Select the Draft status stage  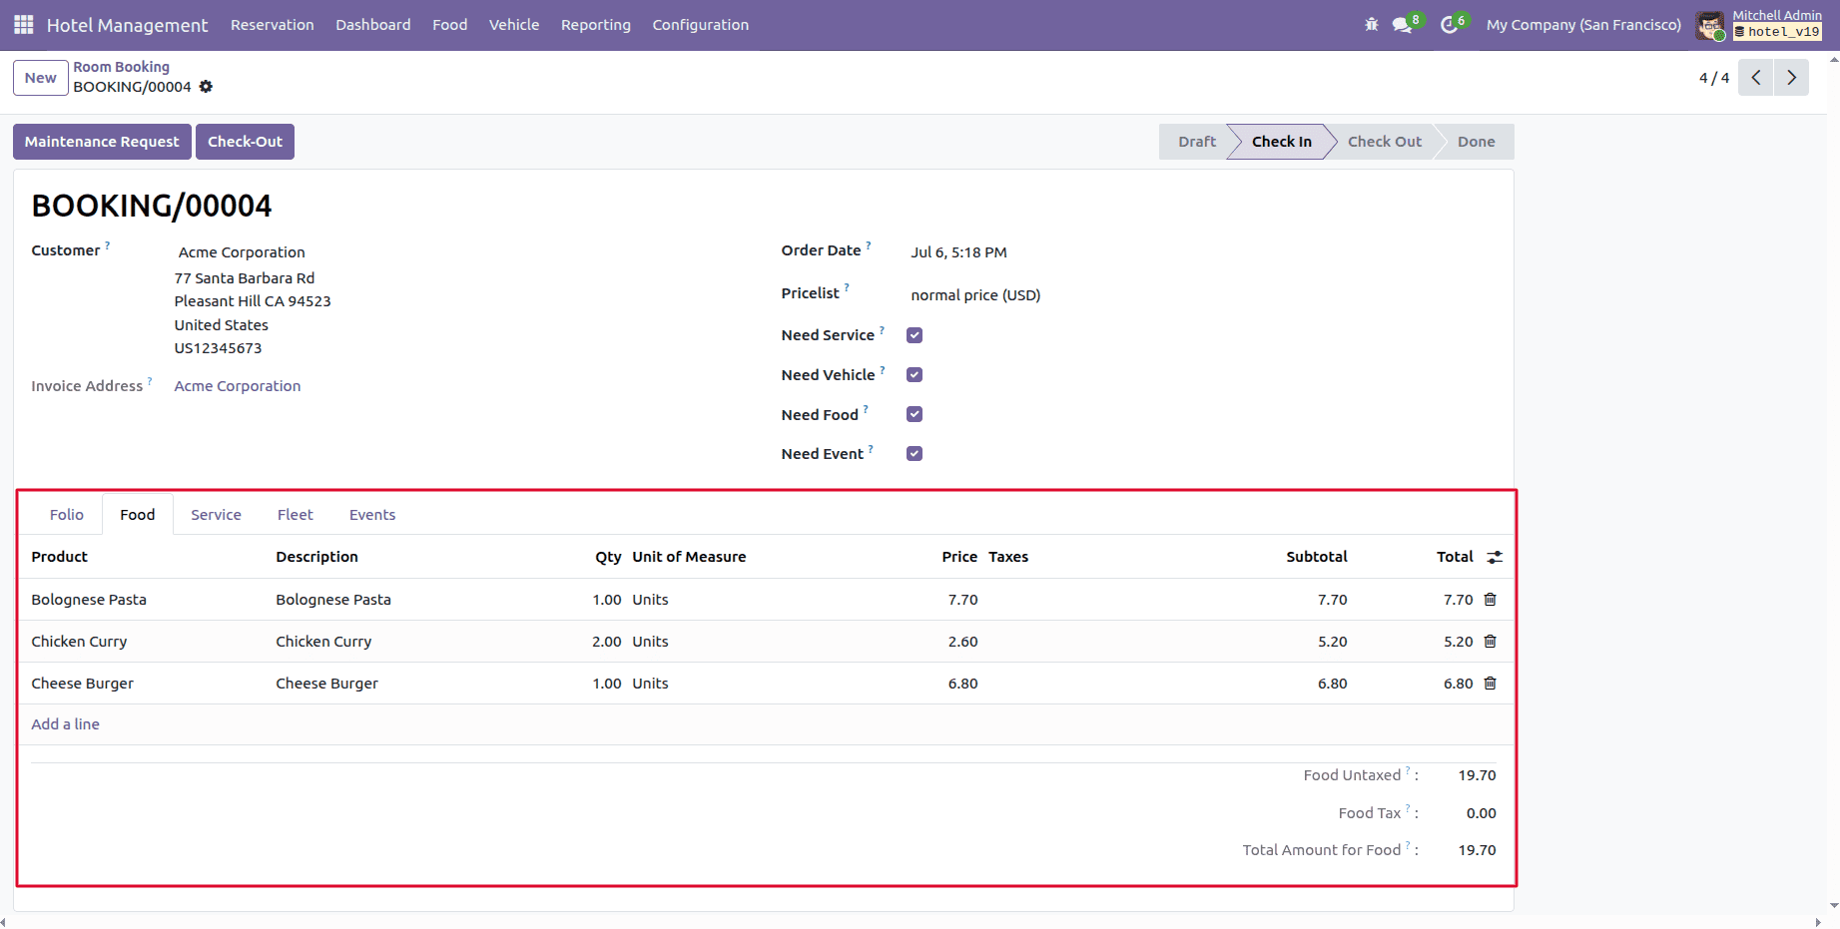click(1196, 142)
